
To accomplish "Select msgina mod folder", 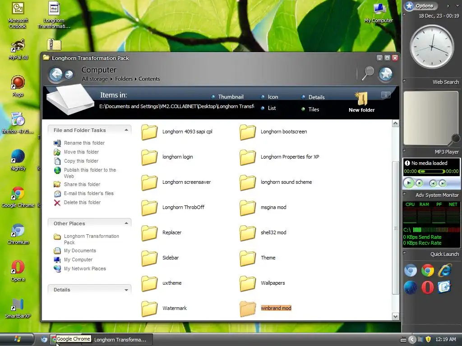I will tap(263, 208).
